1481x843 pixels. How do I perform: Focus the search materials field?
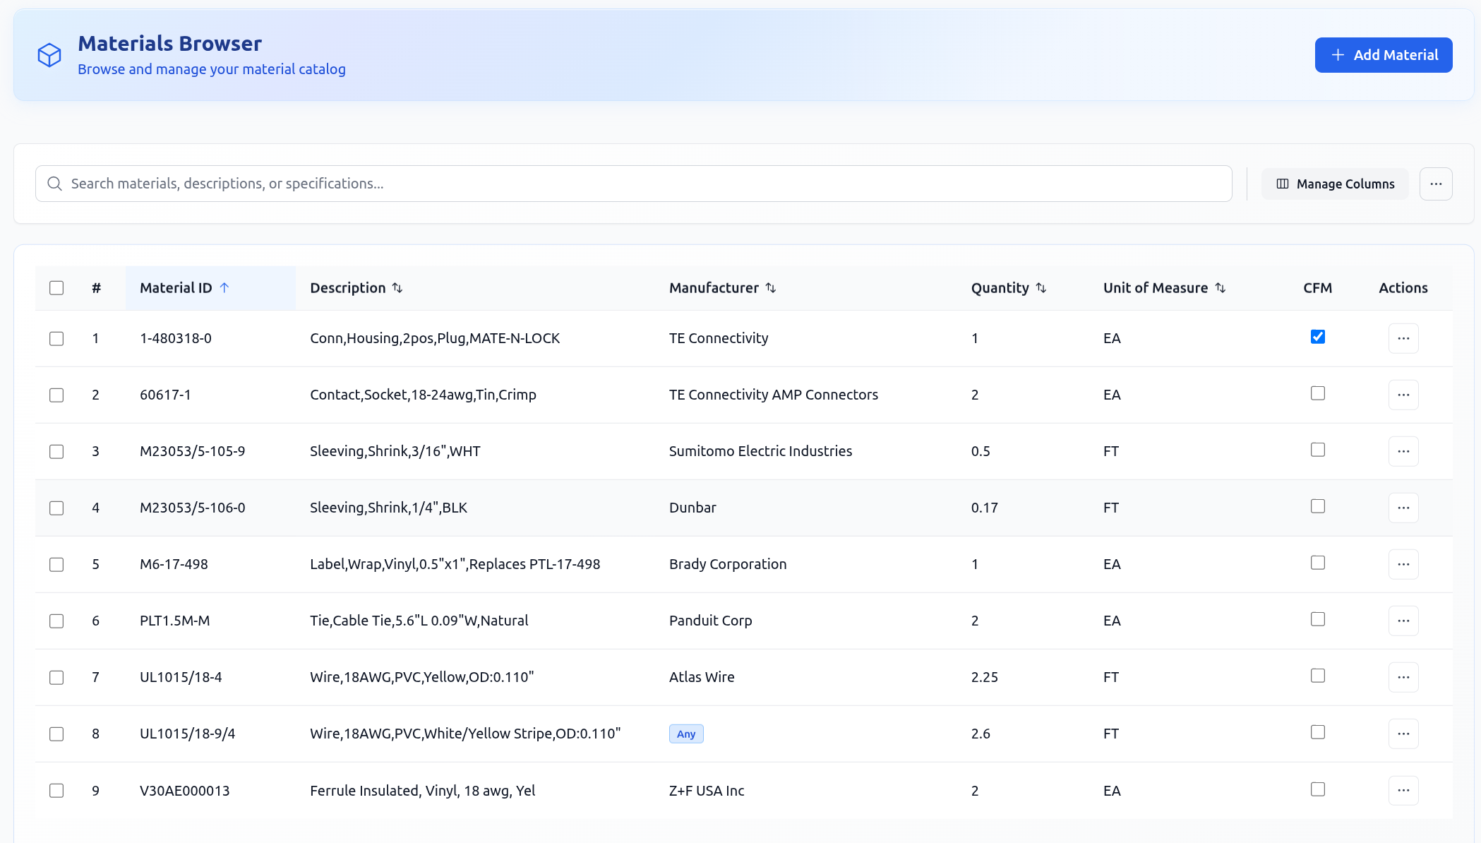click(x=633, y=184)
